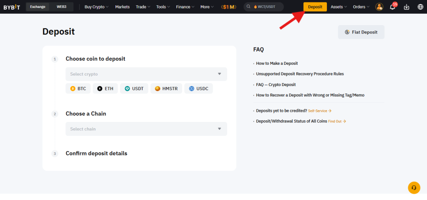Expand the Trade dropdown menu
This screenshot has width=427, height=200.
pos(143,7)
